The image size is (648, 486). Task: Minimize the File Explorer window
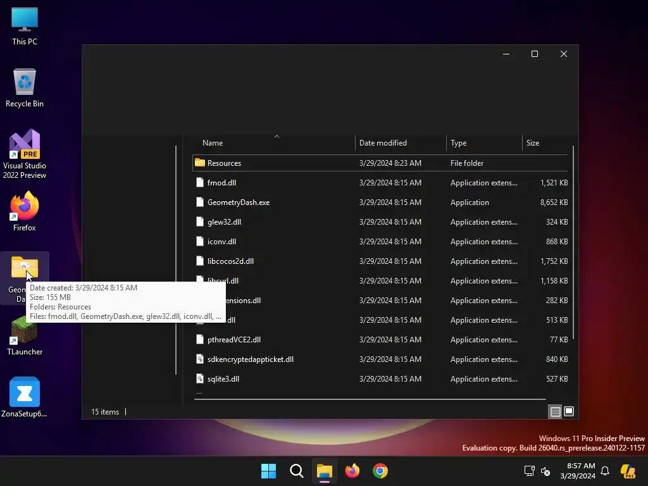pyautogui.click(x=506, y=54)
